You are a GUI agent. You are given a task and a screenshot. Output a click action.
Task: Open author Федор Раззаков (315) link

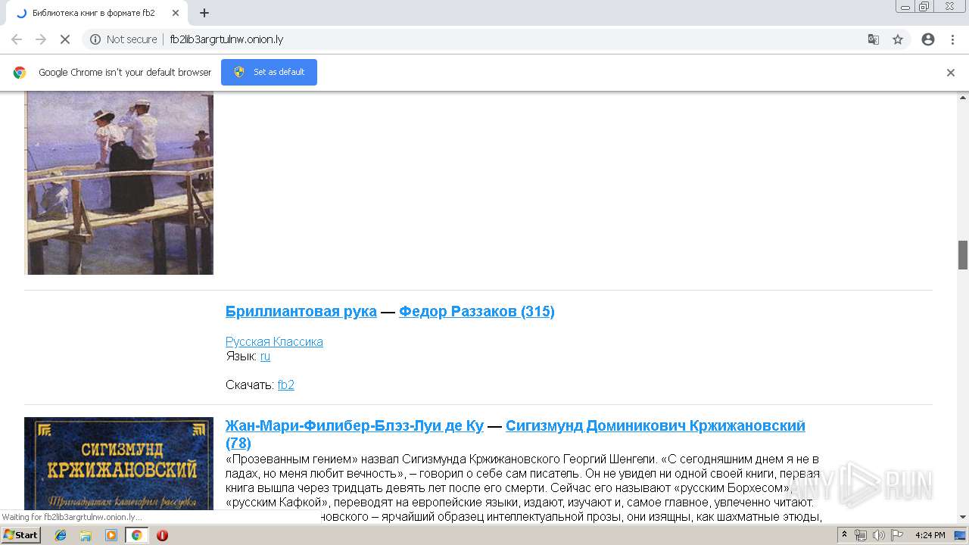477,311
